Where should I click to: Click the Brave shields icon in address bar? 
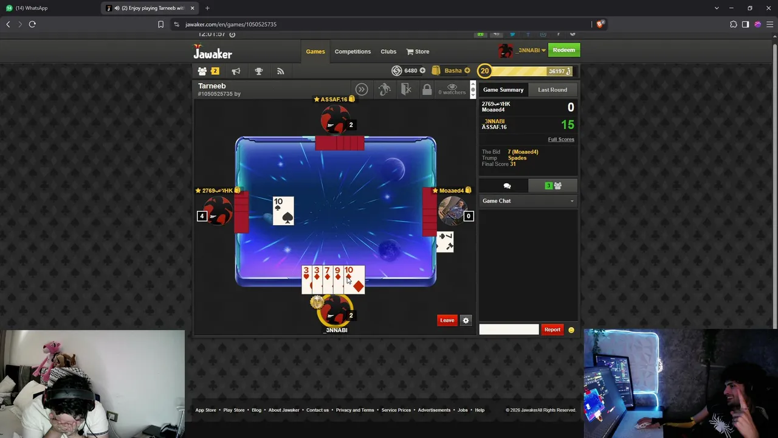tap(600, 24)
